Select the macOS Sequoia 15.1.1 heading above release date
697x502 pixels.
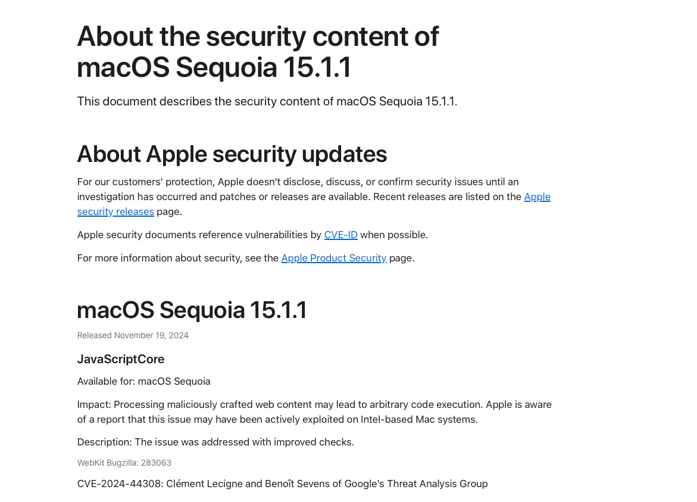pyautogui.click(x=192, y=310)
